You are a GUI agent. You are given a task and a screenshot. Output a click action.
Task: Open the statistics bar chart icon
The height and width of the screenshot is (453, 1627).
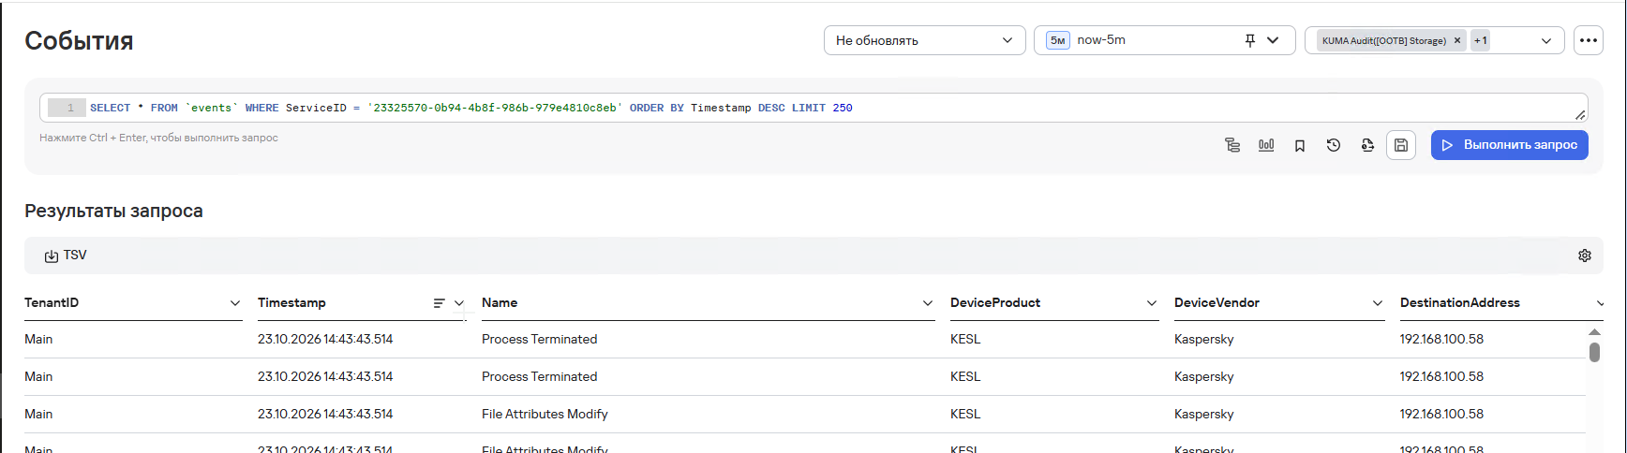[1266, 145]
